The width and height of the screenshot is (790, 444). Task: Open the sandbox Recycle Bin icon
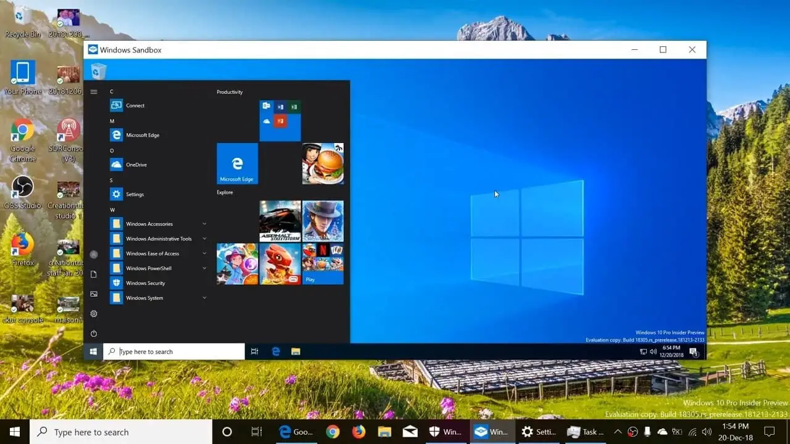coord(98,72)
